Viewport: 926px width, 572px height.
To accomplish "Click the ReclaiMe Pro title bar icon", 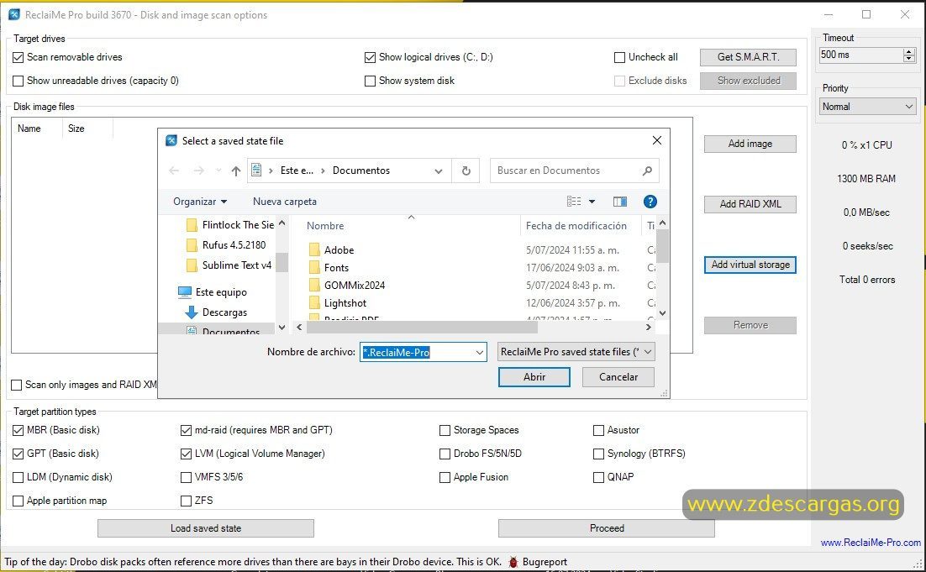I will coord(14,15).
